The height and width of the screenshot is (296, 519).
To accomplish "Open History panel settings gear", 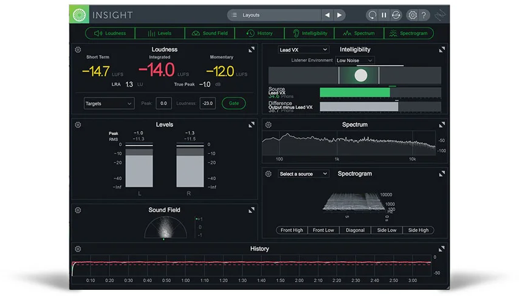I will point(78,249).
